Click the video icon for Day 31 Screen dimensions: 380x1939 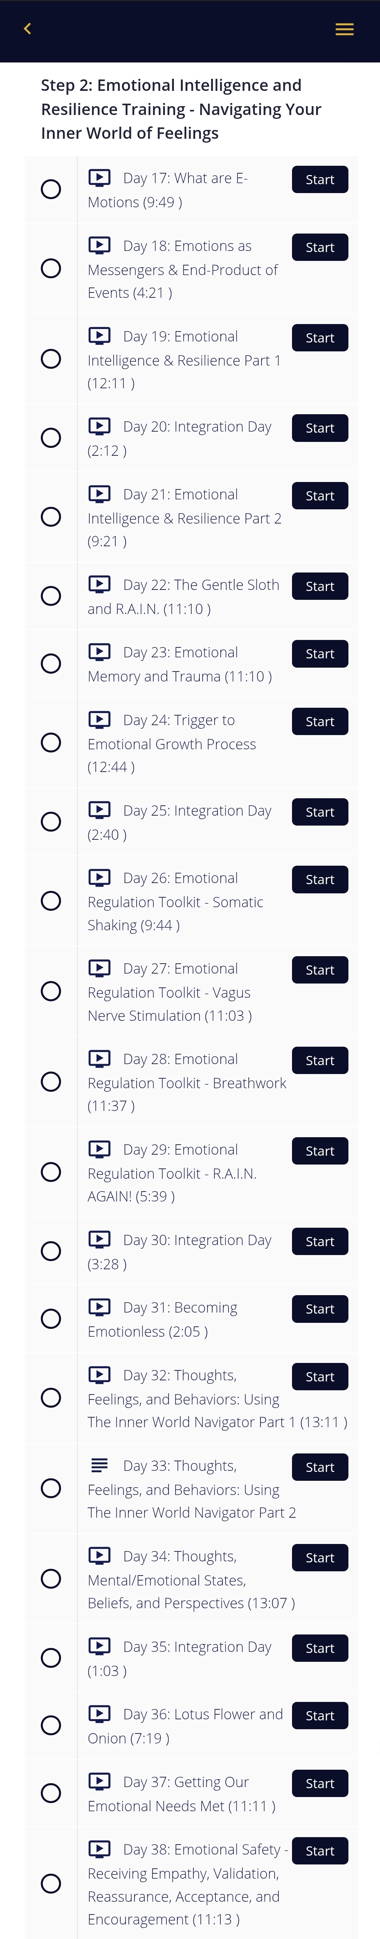coord(99,1307)
